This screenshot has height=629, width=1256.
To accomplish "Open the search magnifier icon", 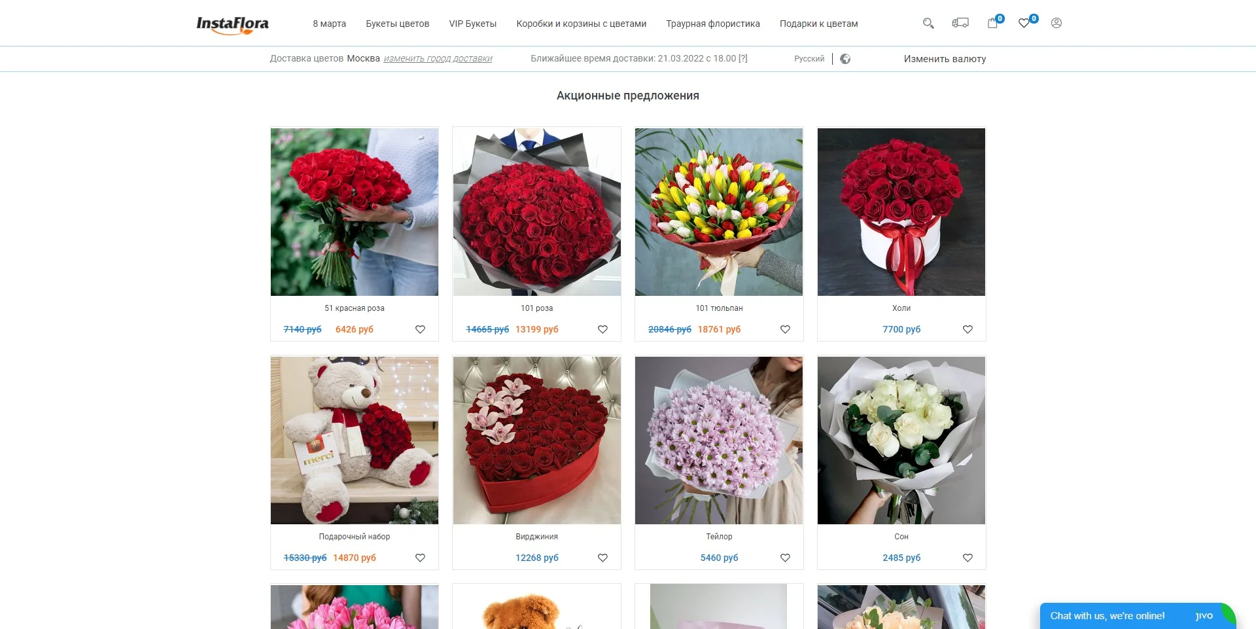I will pos(928,24).
